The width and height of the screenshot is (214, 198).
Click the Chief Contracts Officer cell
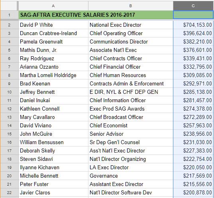(x=131, y=58)
